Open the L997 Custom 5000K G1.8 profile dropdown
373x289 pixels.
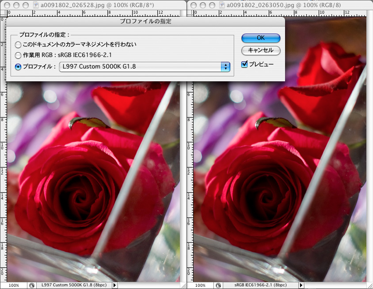145,67
